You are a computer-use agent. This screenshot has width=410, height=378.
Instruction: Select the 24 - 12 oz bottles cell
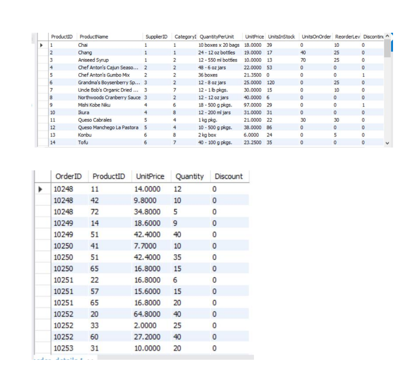[x=217, y=53]
